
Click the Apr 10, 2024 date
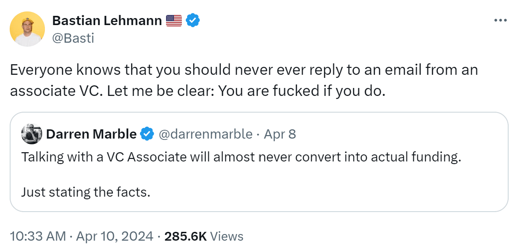pos(114,236)
